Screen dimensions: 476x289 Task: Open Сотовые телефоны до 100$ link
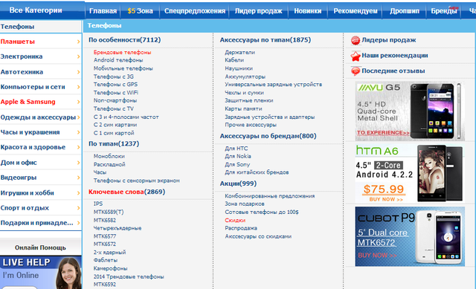click(x=262, y=212)
